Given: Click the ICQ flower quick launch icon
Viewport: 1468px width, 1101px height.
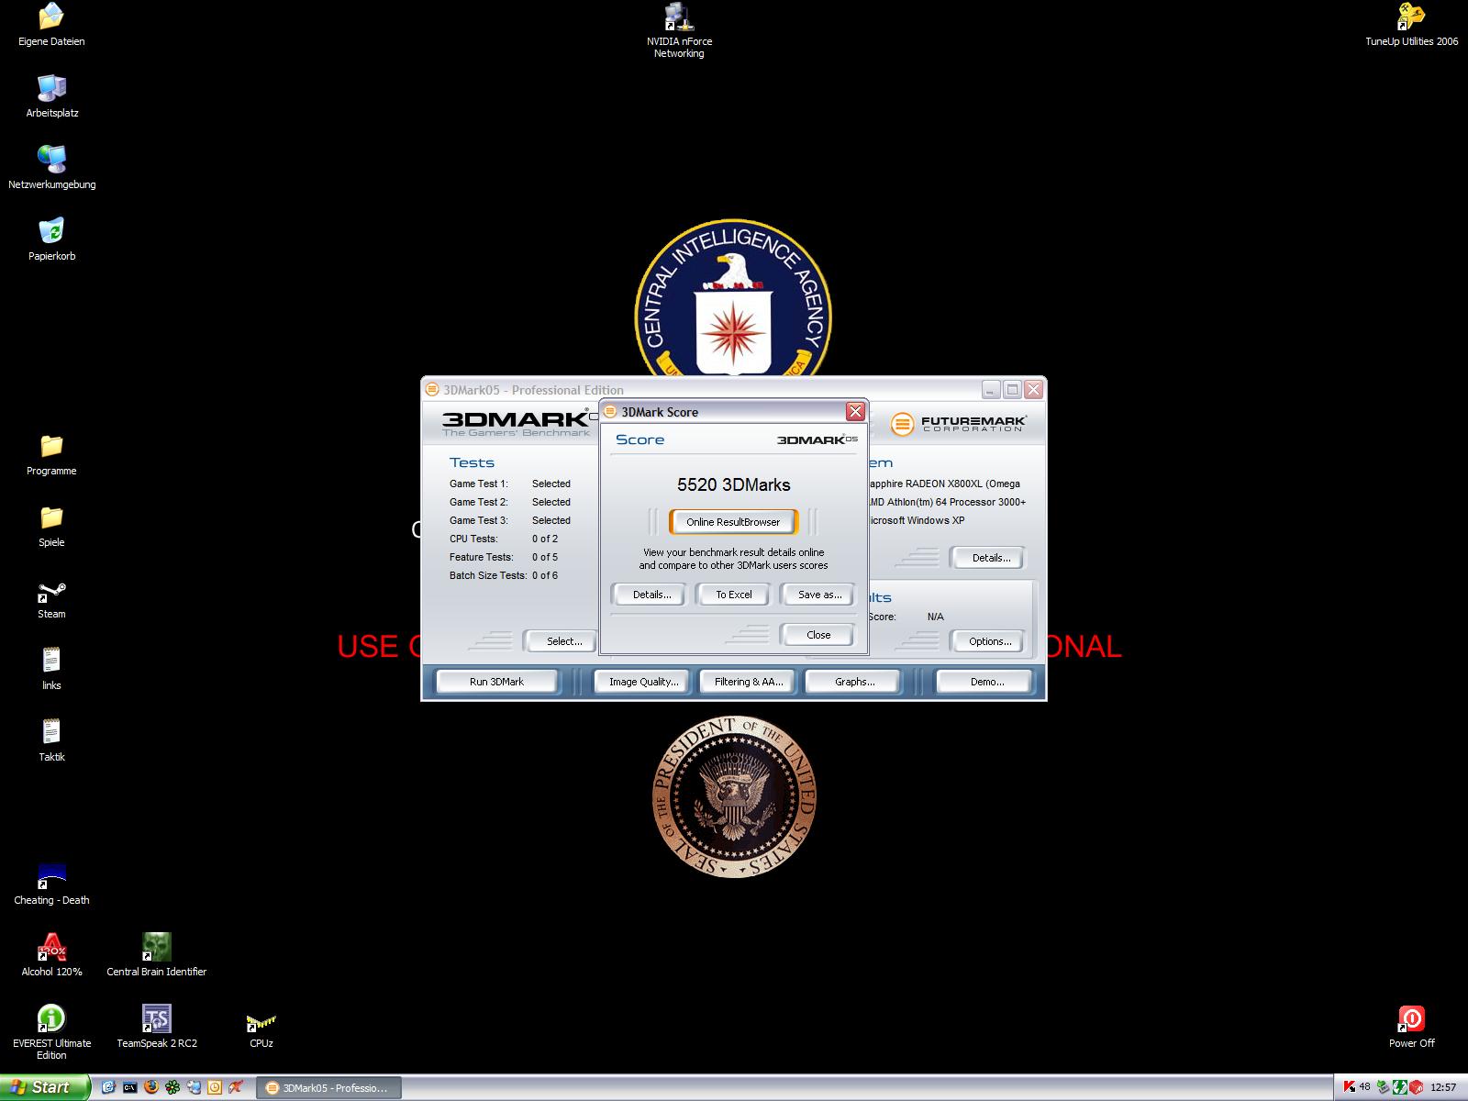Looking at the screenshot, I should (172, 1087).
